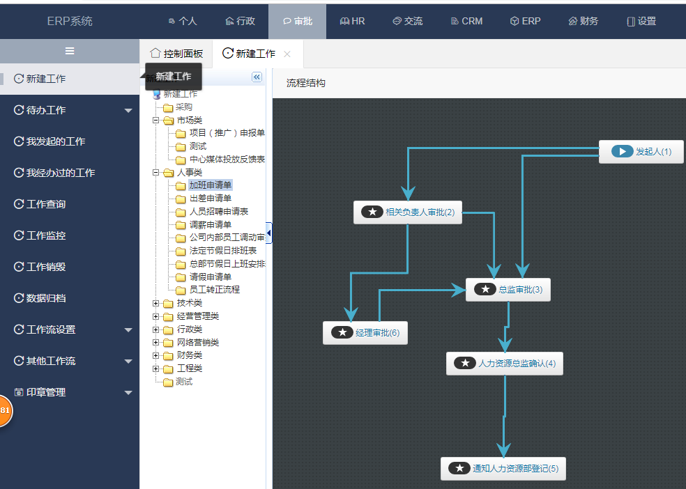Open the 财务 top menu
Viewport: 686px width, 489px height.
[583, 21]
